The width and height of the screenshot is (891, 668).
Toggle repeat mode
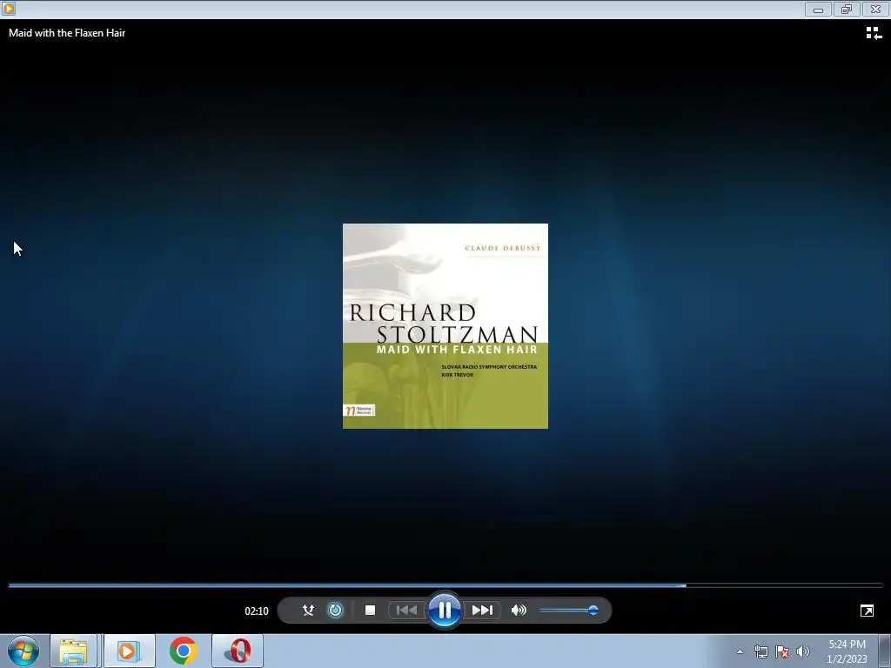coord(335,610)
